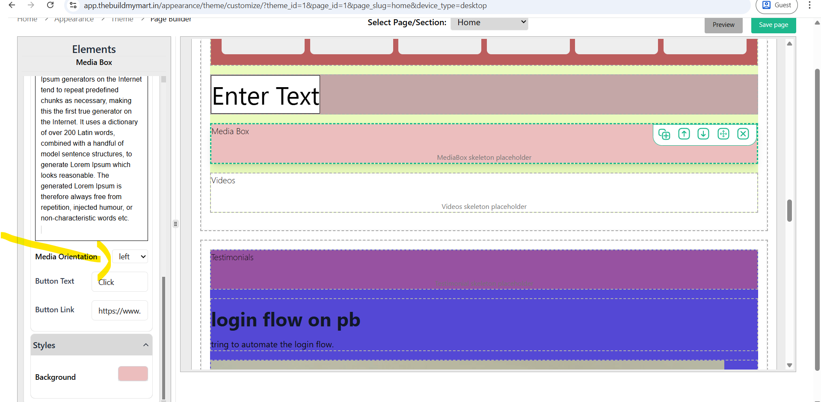Move the Media Box element up
This screenshot has height=402, width=821.
click(x=684, y=134)
